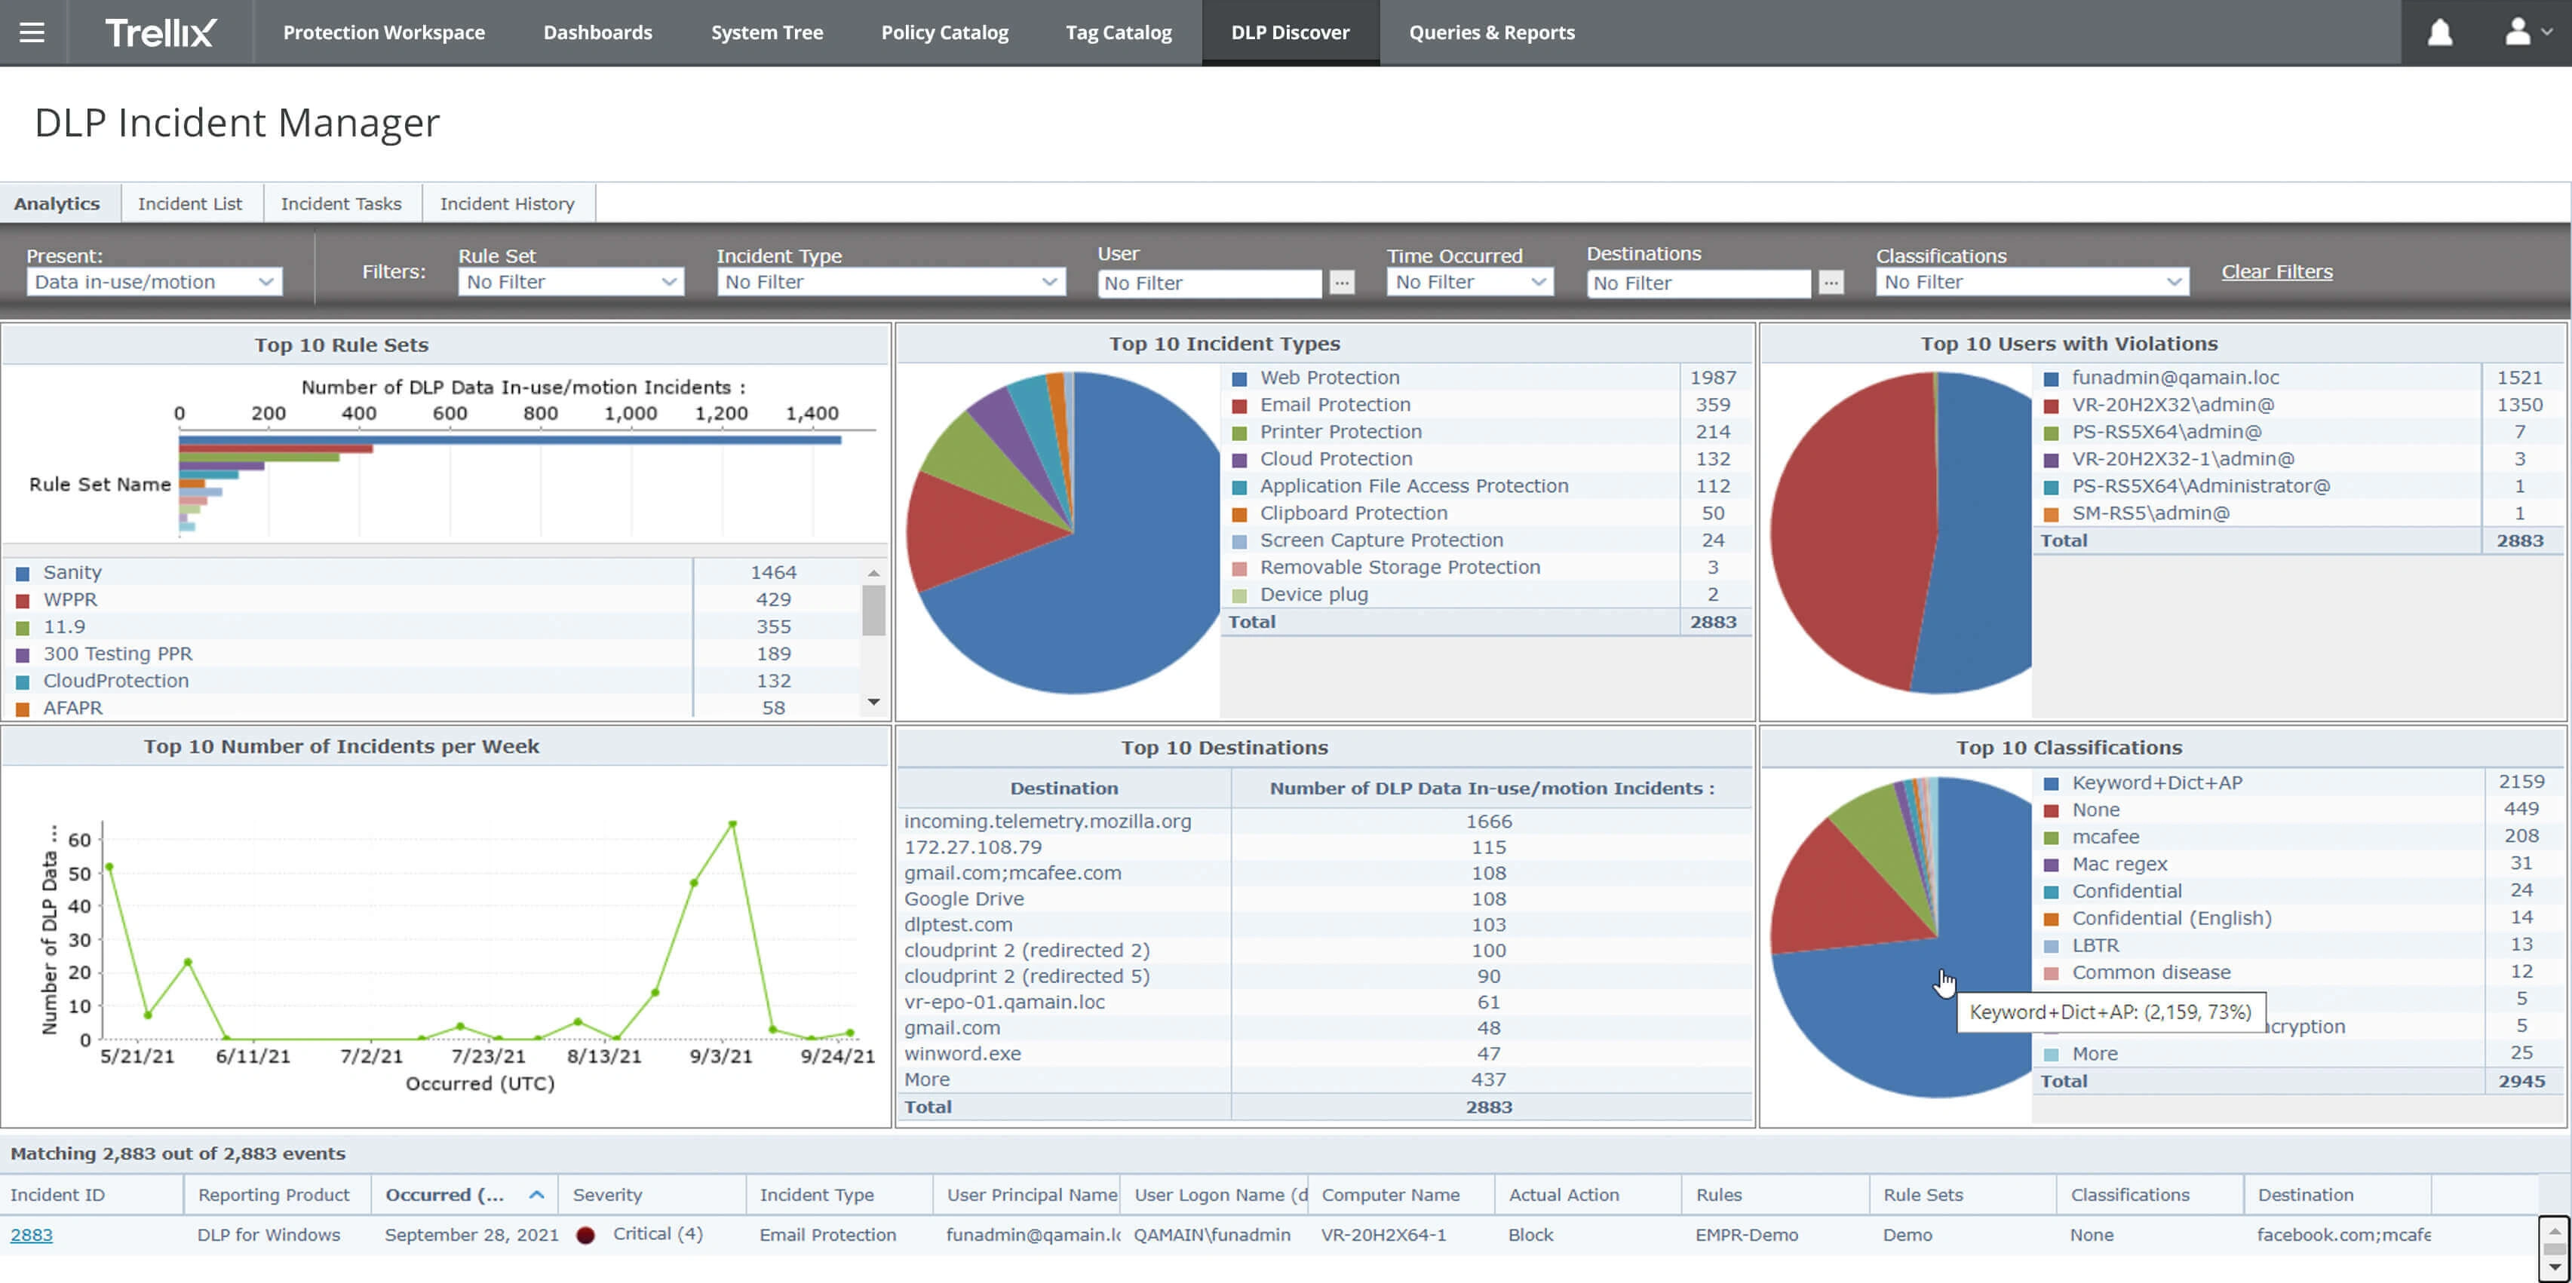Image resolution: width=2572 pixels, height=1283 pixels.
Task: Click the Clear Filters link
Action: coord(2276,271)
